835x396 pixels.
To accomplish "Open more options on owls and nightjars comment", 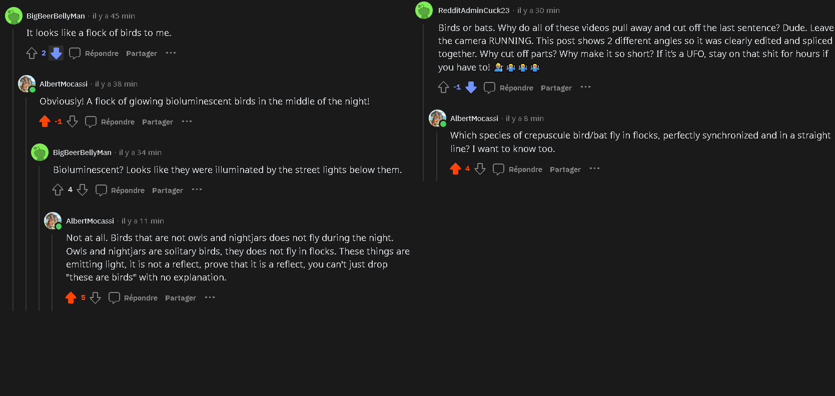I will pyautogui.click(x=210, y=297).
